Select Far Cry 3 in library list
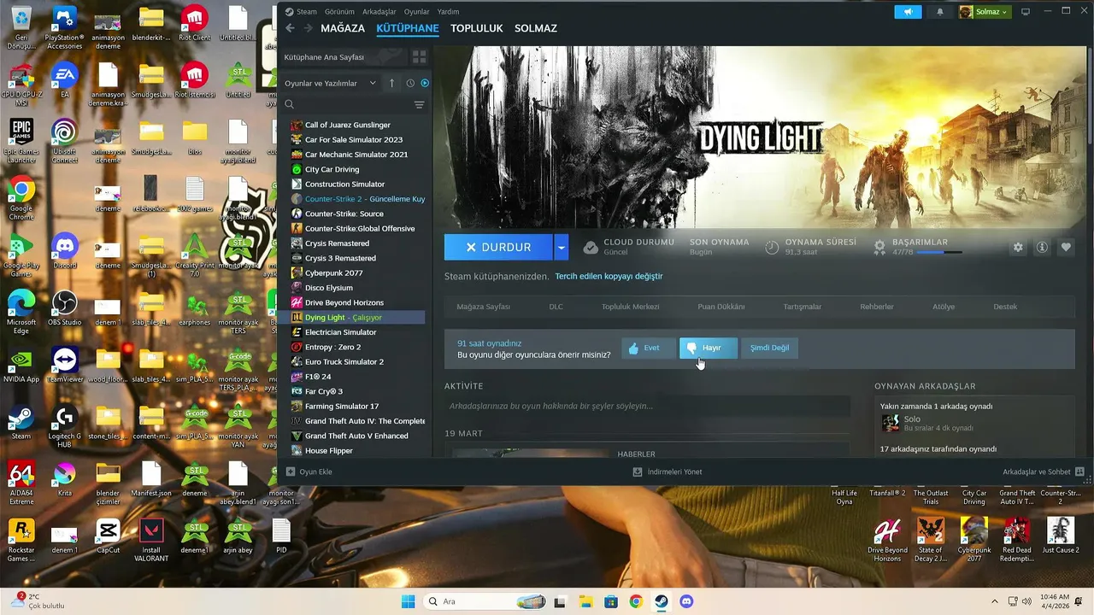 coord(323,391)
